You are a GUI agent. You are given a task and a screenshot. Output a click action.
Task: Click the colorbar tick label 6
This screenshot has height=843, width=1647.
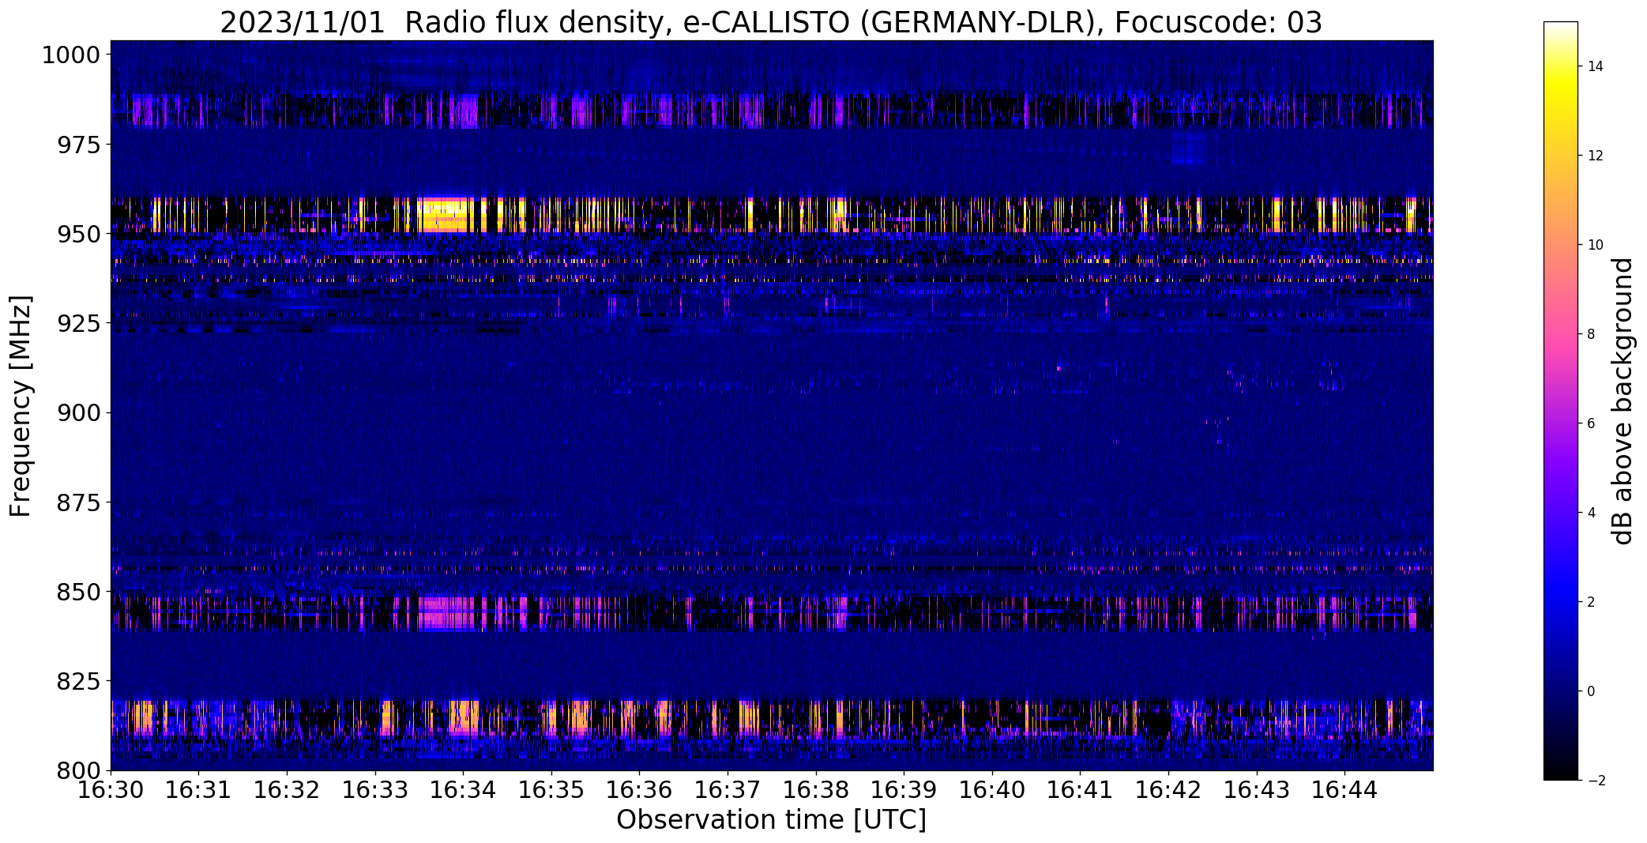tap(1591, 423)
